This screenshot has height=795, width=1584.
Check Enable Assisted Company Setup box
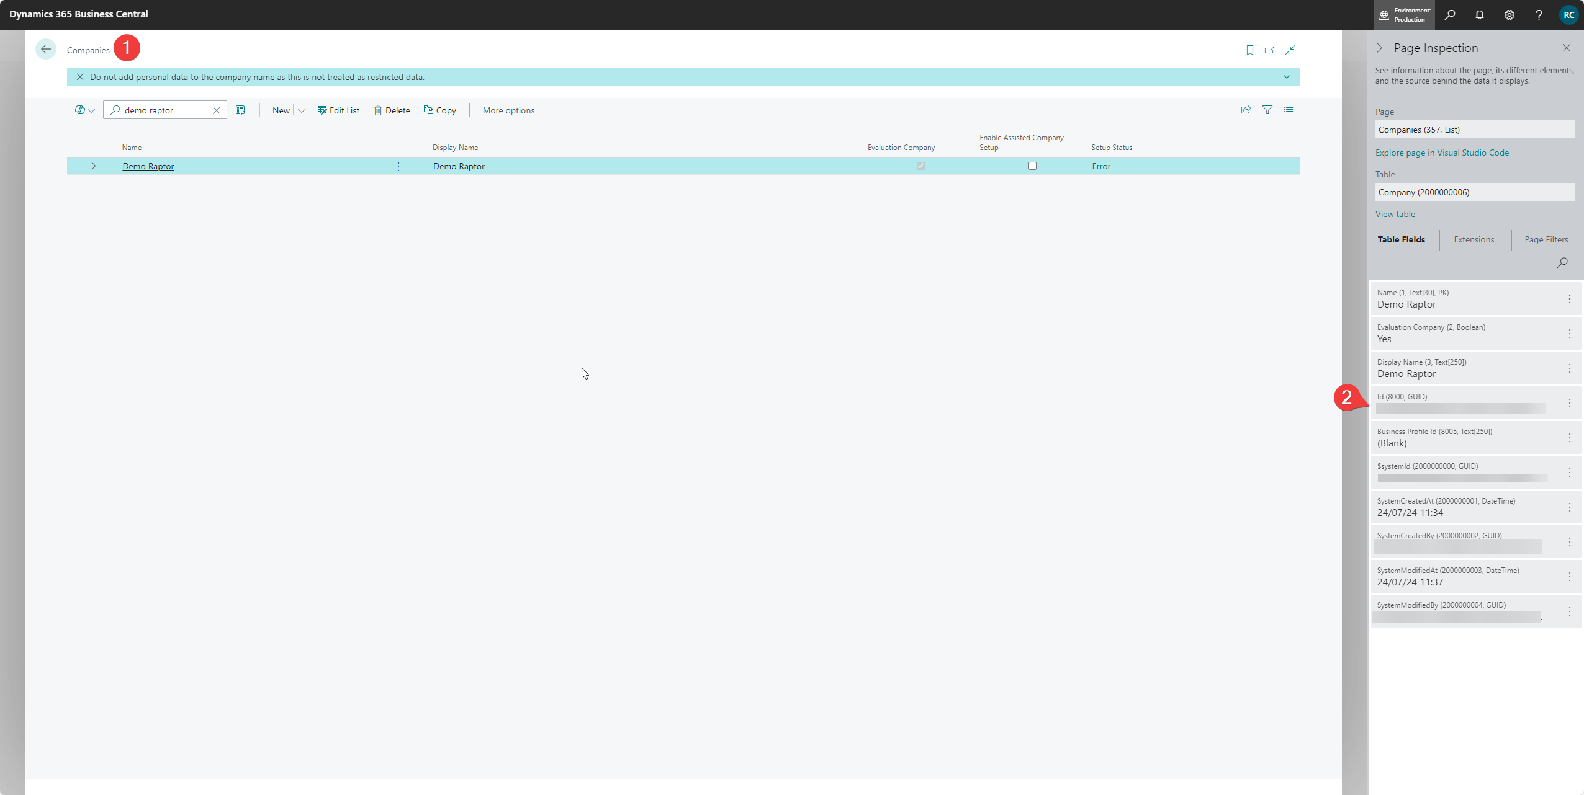click(x=1032, y=166)
